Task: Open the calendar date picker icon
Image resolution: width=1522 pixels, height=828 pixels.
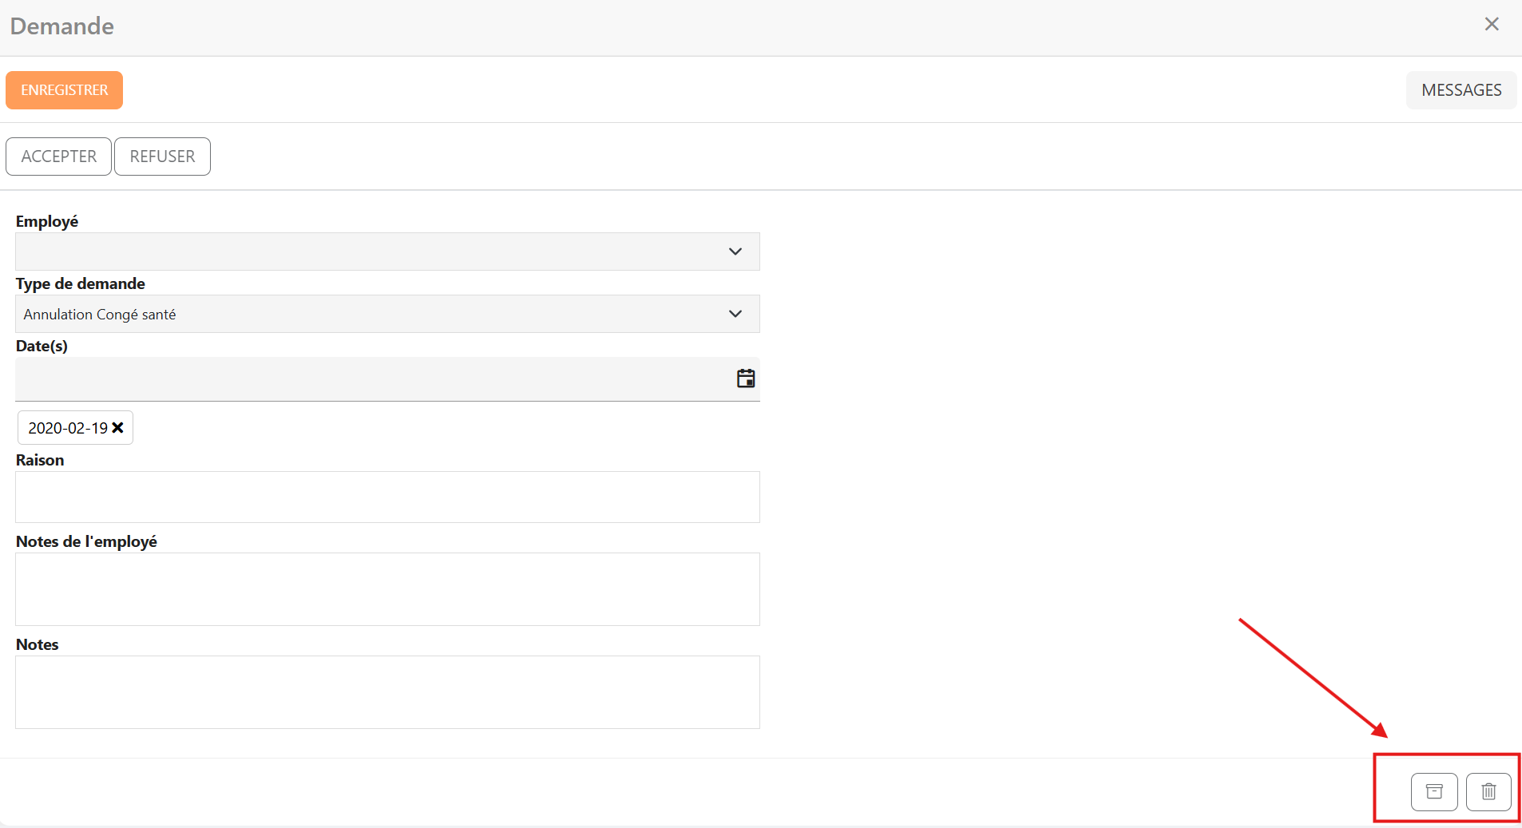Action: [x=746, y=378]
